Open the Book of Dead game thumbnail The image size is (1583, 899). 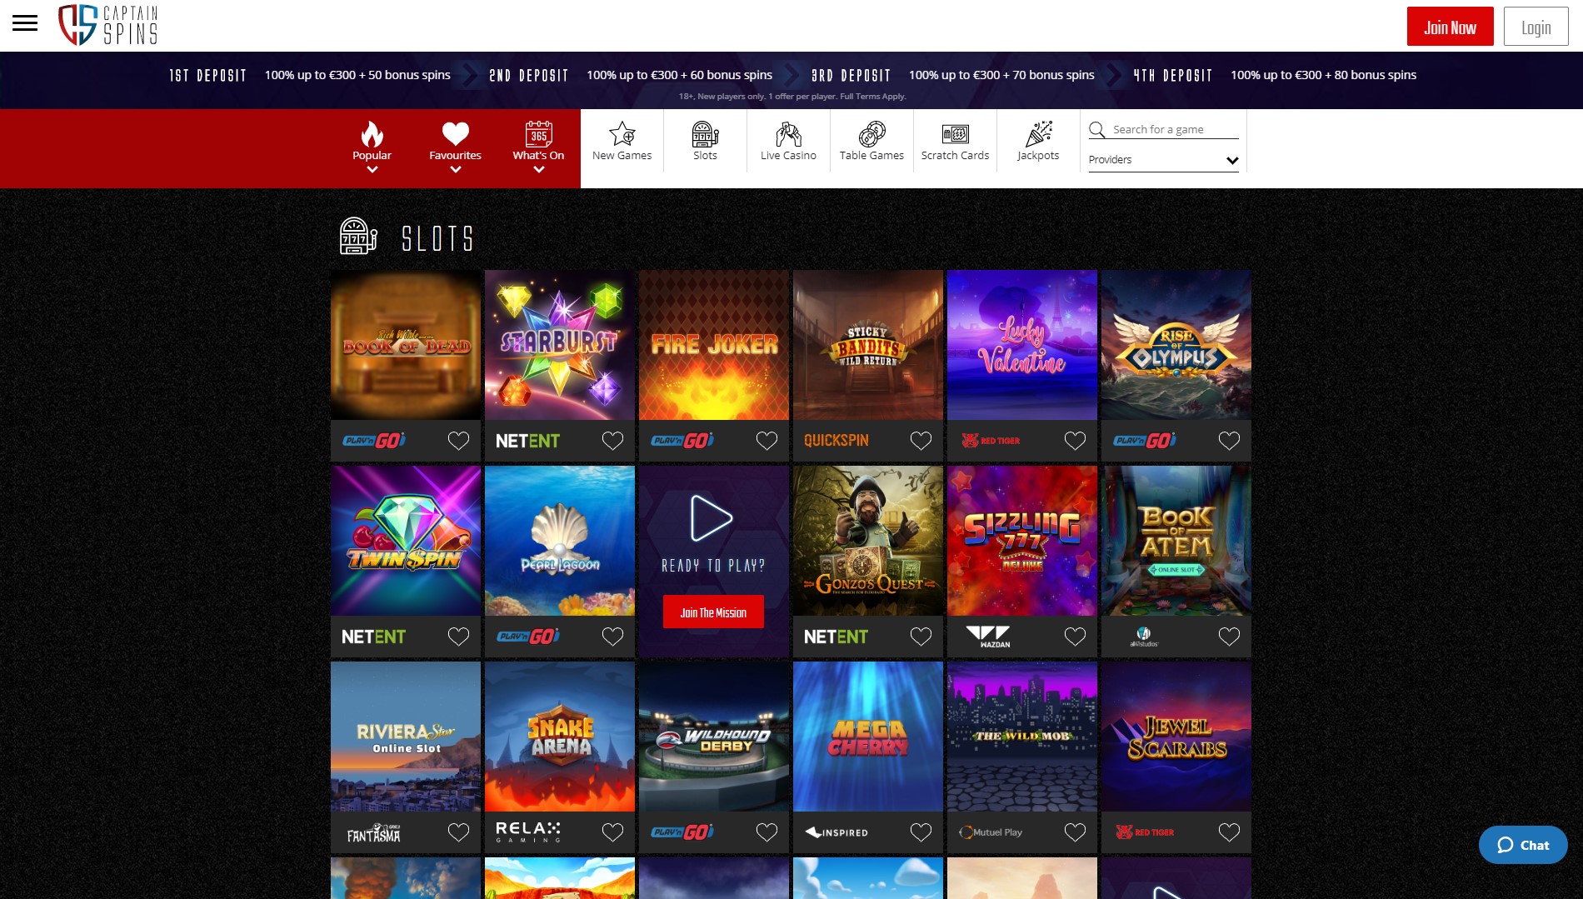406,345
